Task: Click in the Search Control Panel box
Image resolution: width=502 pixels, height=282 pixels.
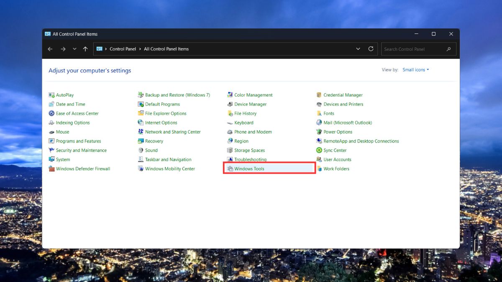Action: [413, 49]
